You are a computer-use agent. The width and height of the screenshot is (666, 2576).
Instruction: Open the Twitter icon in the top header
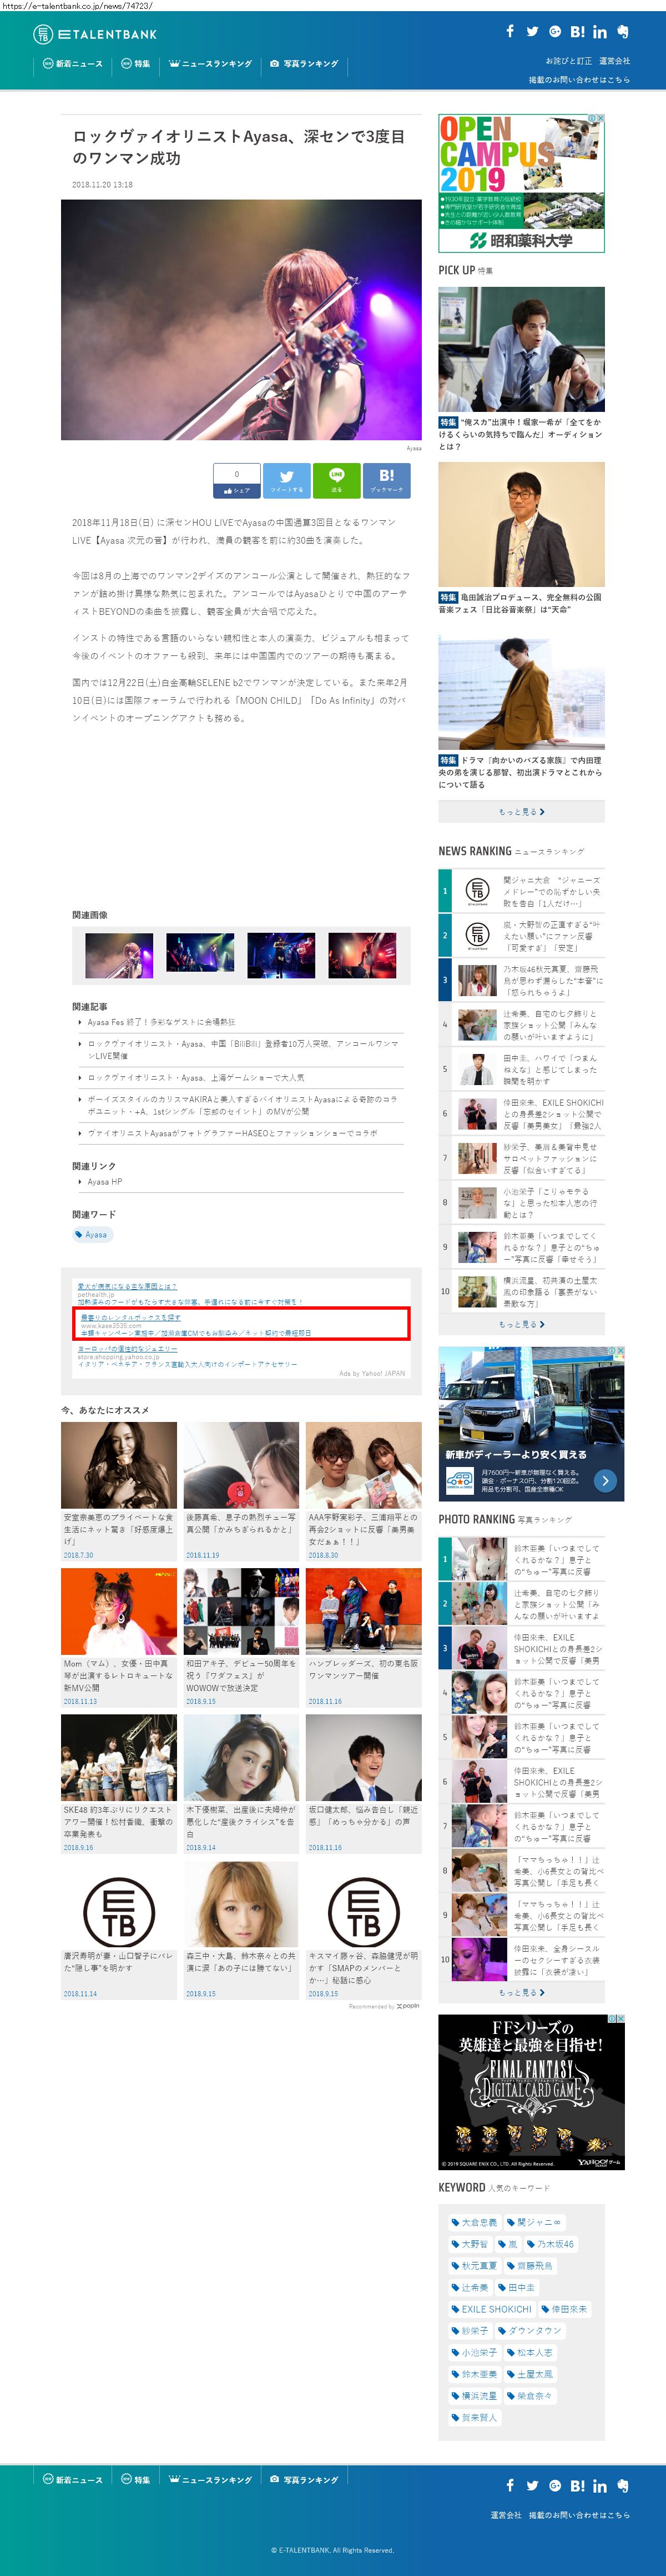[532, 32]
